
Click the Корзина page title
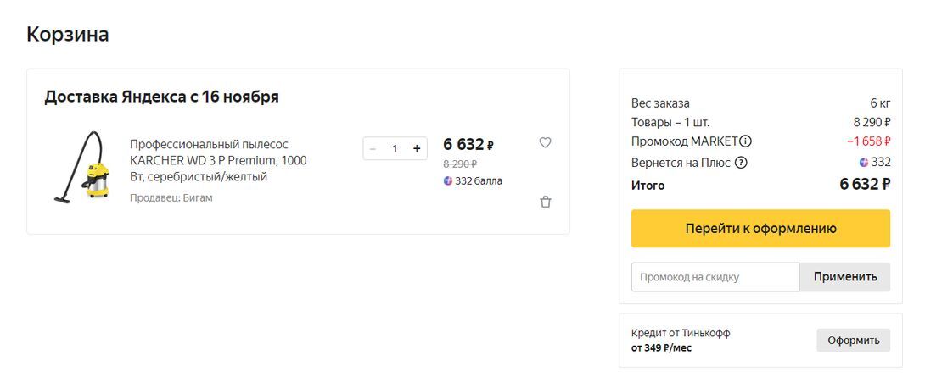click(67, 34)
